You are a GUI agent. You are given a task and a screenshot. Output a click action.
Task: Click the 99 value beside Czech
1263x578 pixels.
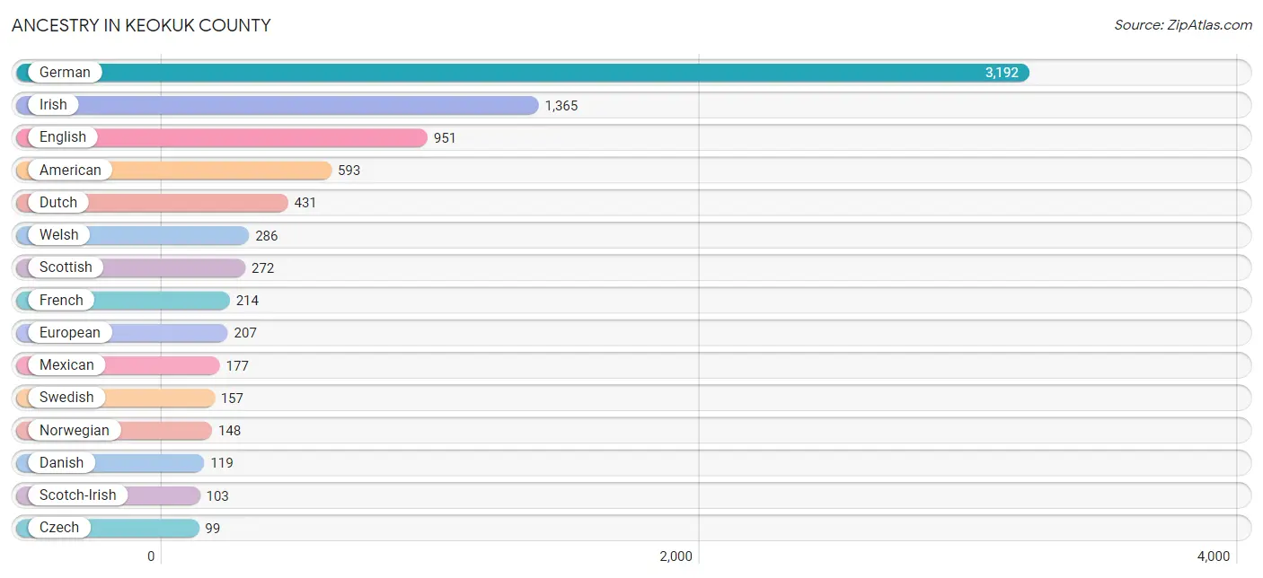[x=212, y=529]
